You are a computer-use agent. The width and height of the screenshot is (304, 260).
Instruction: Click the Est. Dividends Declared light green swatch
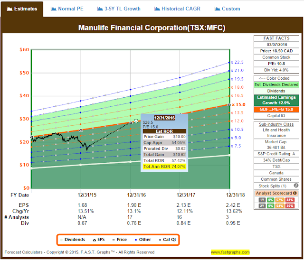pyautogui.click(x=276, y=84)
